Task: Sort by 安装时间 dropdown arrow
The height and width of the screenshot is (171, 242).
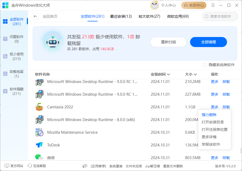Action: (168, 75)
